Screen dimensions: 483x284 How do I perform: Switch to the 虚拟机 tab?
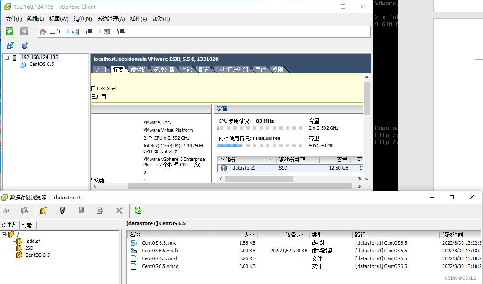click(x=139, y=69)
